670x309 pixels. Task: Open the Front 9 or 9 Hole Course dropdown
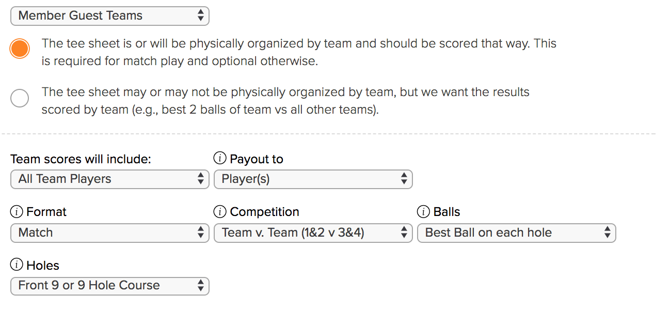pyautogui.click(x=110, y=286)
